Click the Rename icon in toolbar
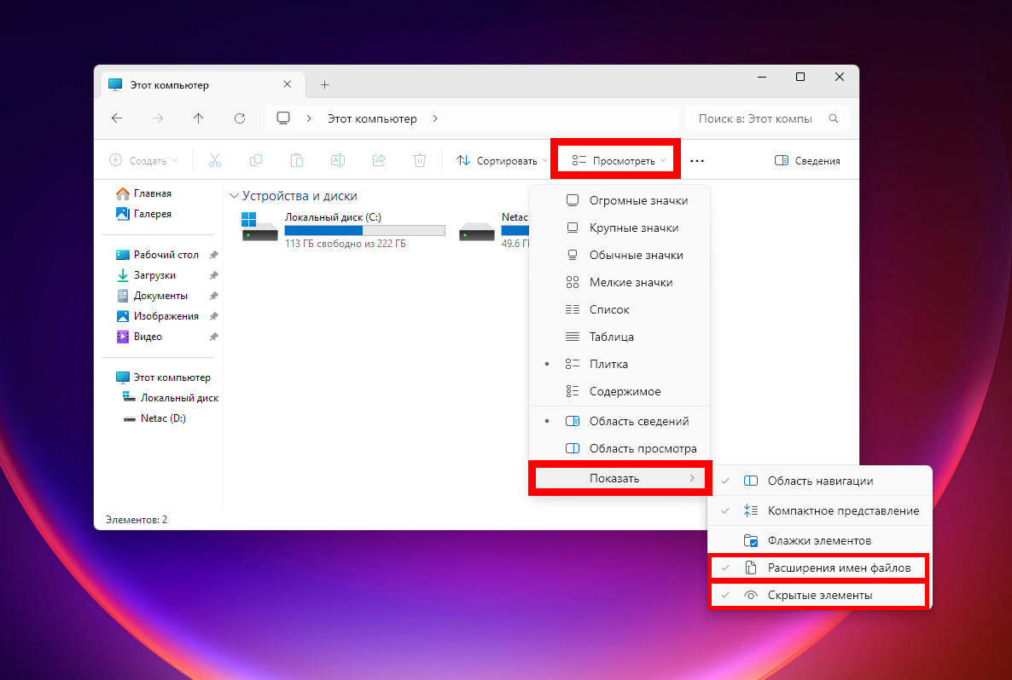Screen dimensions: 1012x680 [337, 160]
